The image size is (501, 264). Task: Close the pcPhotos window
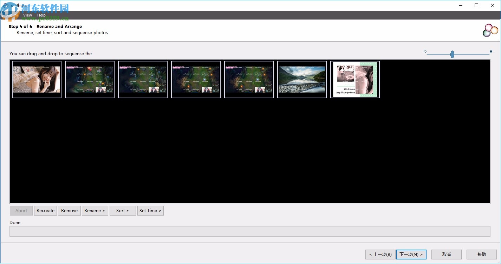tap(493, 5)
